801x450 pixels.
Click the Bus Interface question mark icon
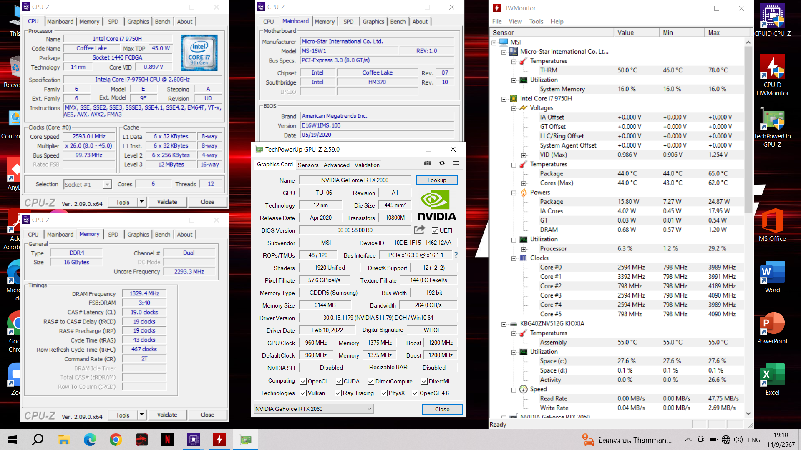point(456,255)
